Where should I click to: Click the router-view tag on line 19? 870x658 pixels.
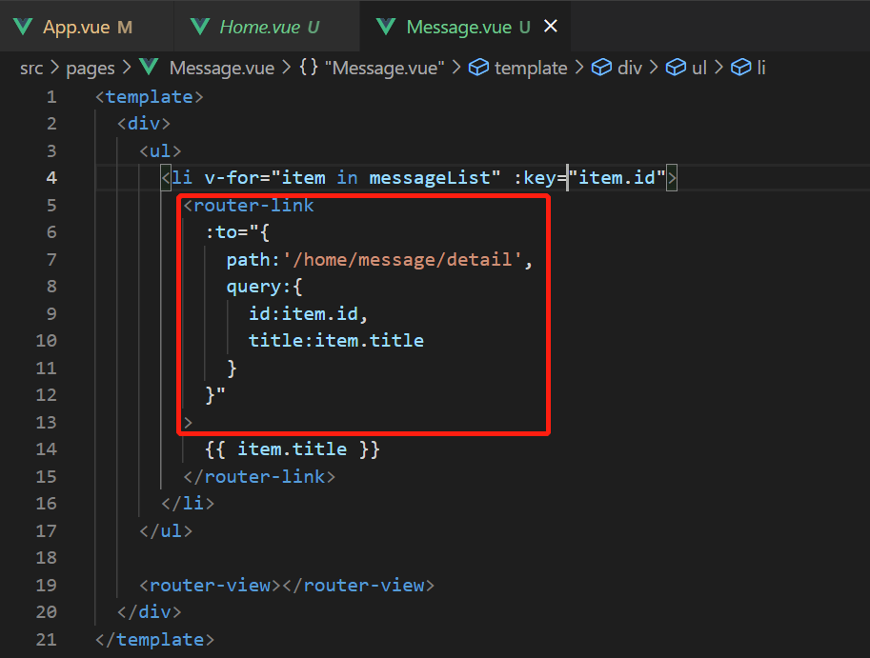click(287, 585)
